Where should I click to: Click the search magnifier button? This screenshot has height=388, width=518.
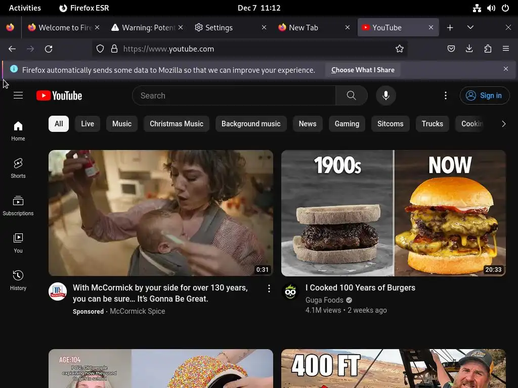click(x=352, y=95)
